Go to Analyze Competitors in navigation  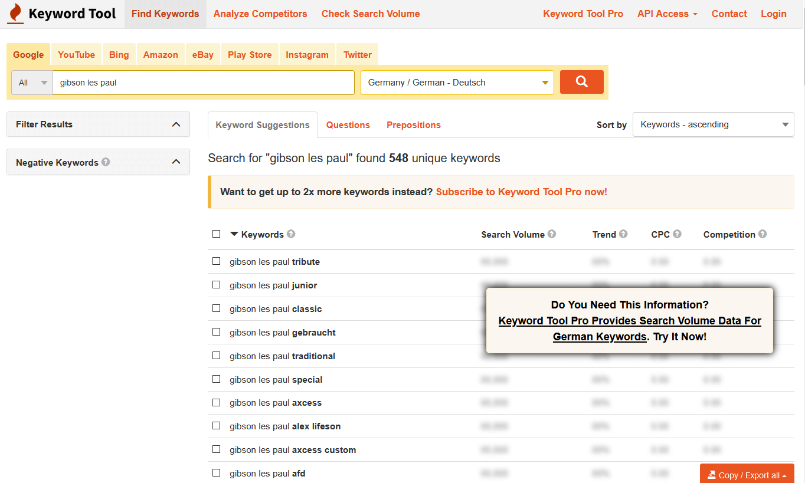[260, 14]
